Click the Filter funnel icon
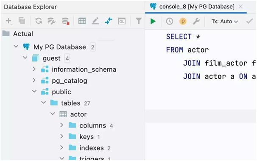 (x=139, y=21)
